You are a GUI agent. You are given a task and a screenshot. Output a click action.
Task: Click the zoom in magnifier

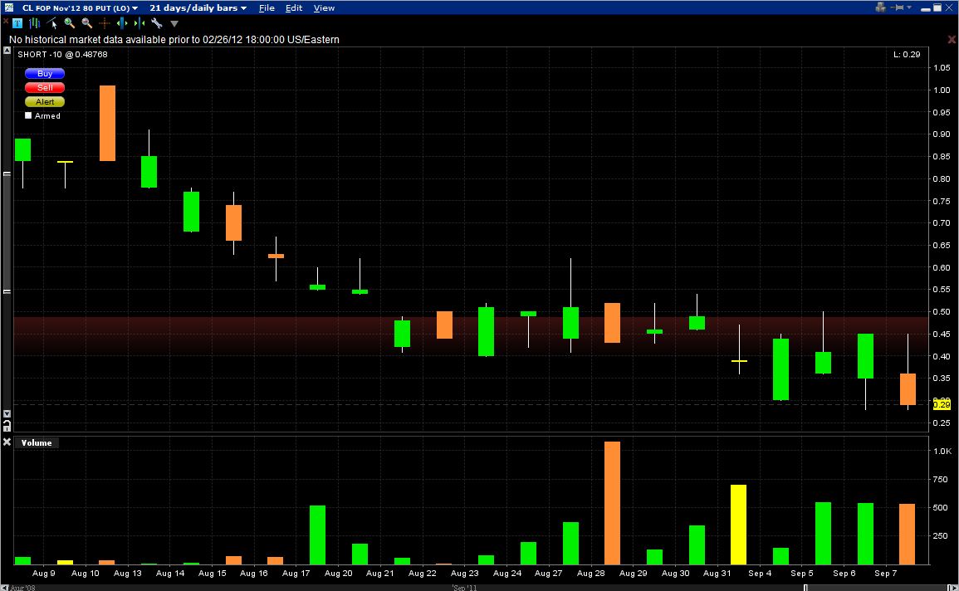[69, 23]
